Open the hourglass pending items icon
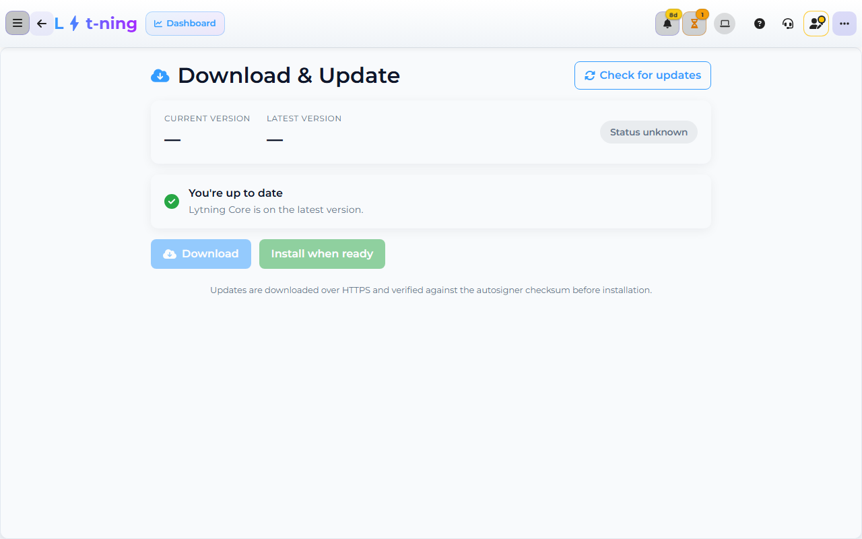This screenshot has height=539, width=862. tap(694, 24)
